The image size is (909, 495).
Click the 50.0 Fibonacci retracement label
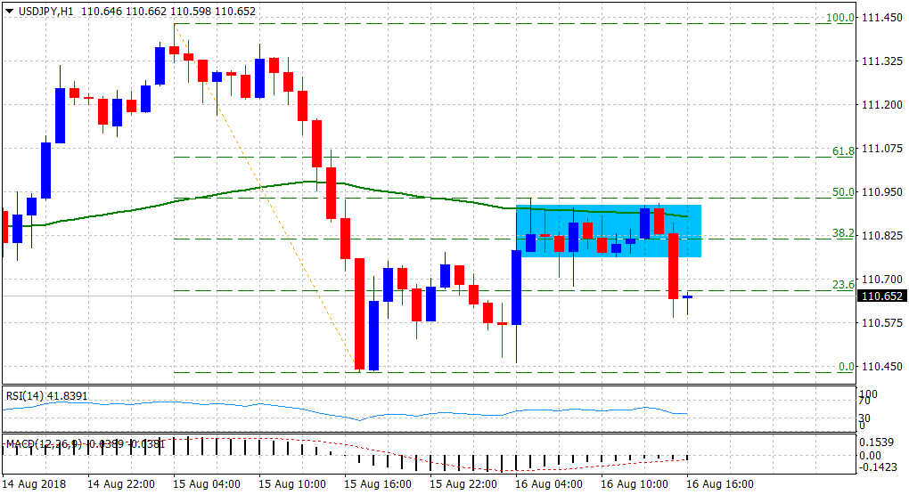click(843, 192)
